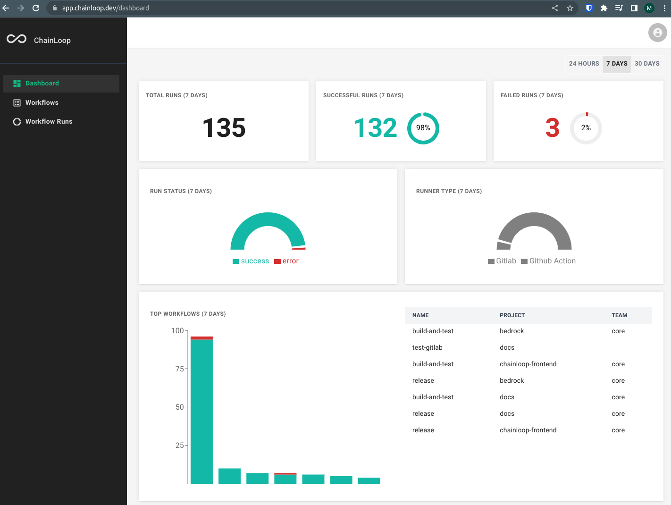Toggle the success legend in Run Status
Image resolution: width=671 pixels, height=505 pixels.
(x=251, y=261)
